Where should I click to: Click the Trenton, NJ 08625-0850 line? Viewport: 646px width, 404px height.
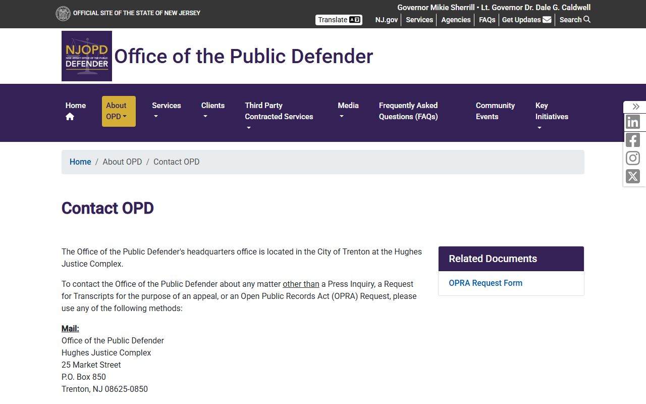(104, 389)
